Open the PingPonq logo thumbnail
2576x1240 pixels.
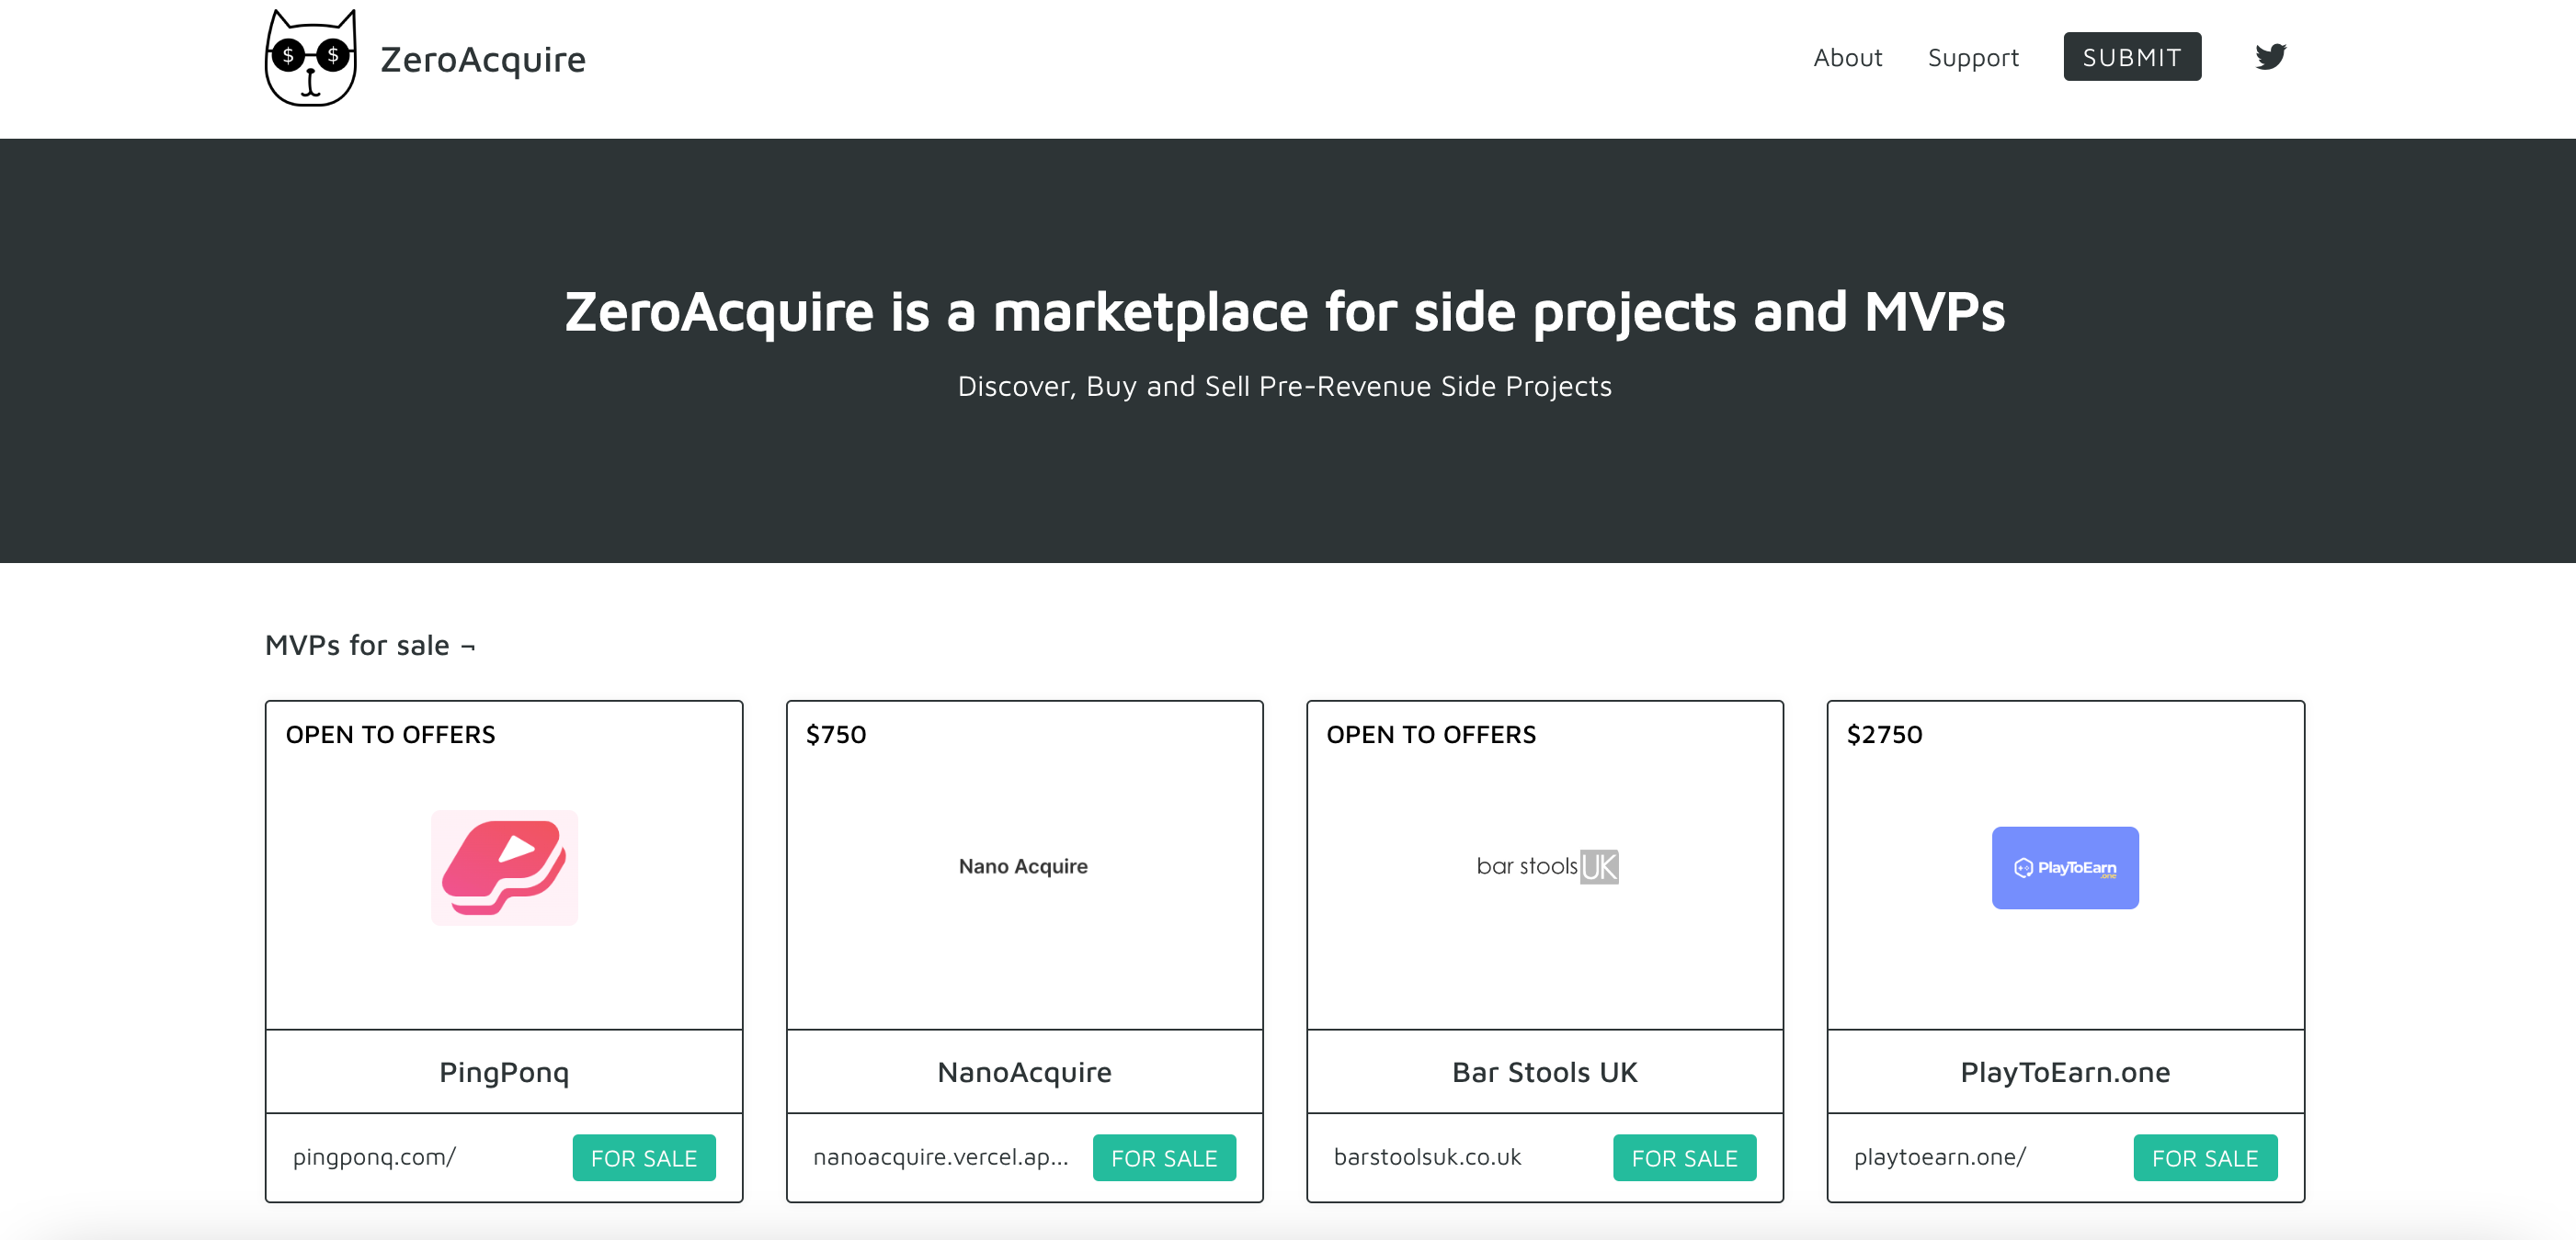[504, 867]
